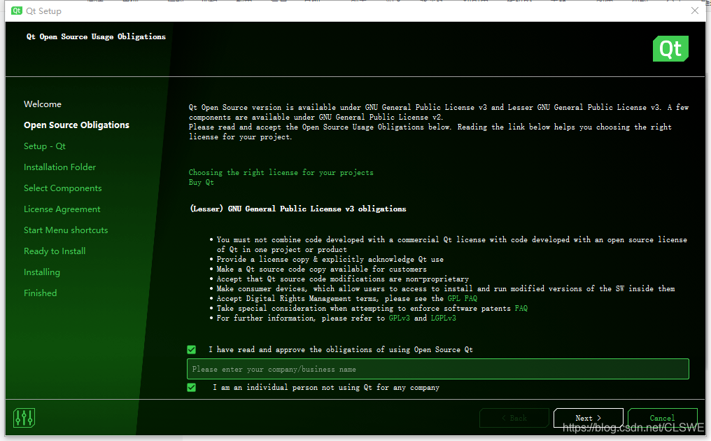
Task: Click the Qt logo in the header
Action: click(670, 48)
